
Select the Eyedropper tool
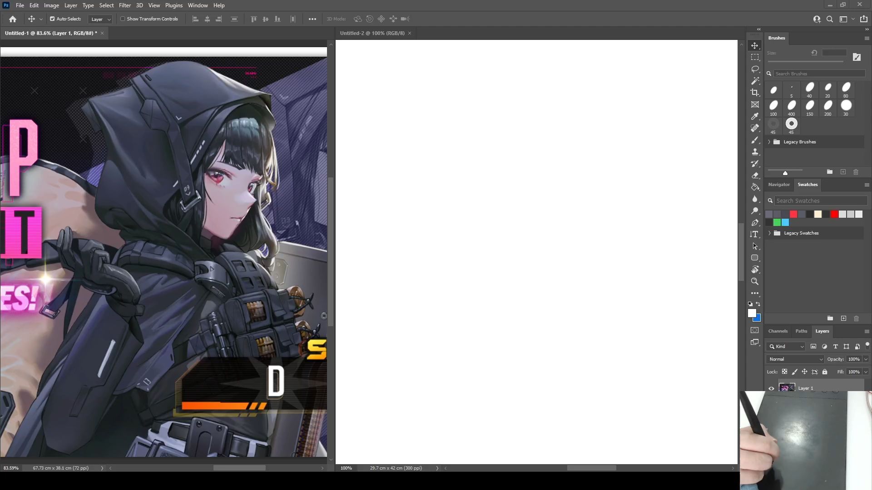pos(754,116)
